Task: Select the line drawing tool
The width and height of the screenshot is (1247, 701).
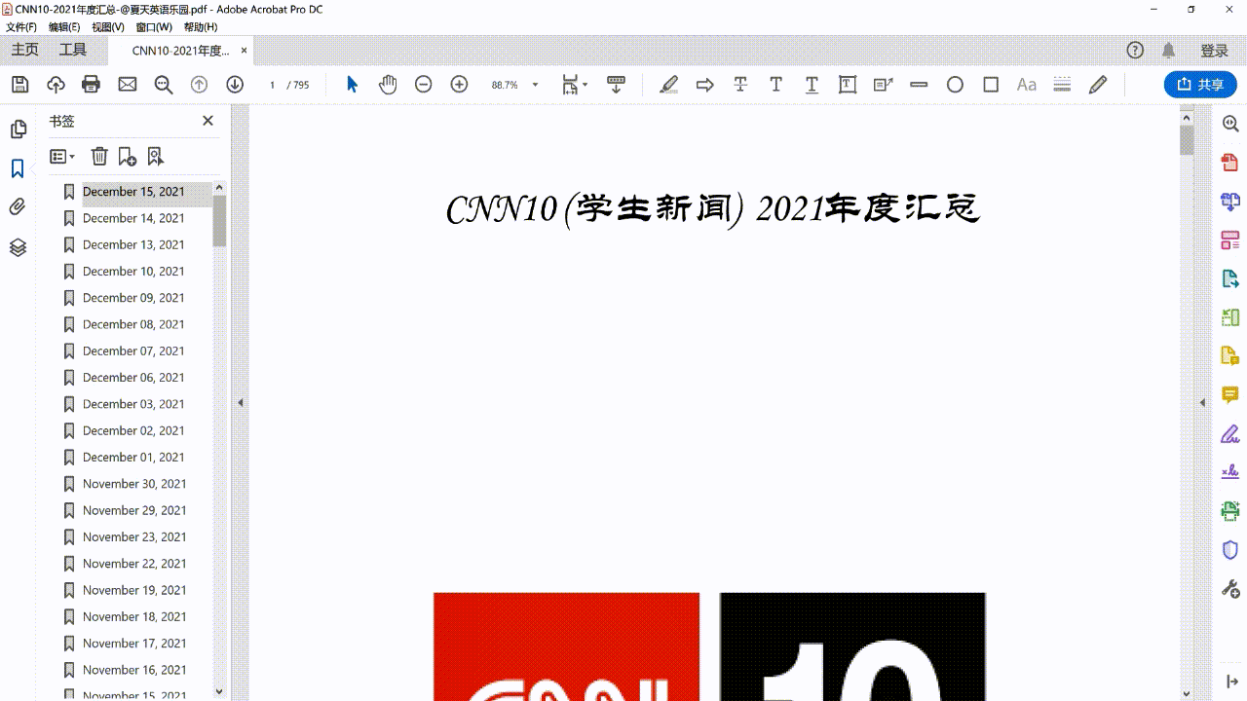Action: (919, 85)
